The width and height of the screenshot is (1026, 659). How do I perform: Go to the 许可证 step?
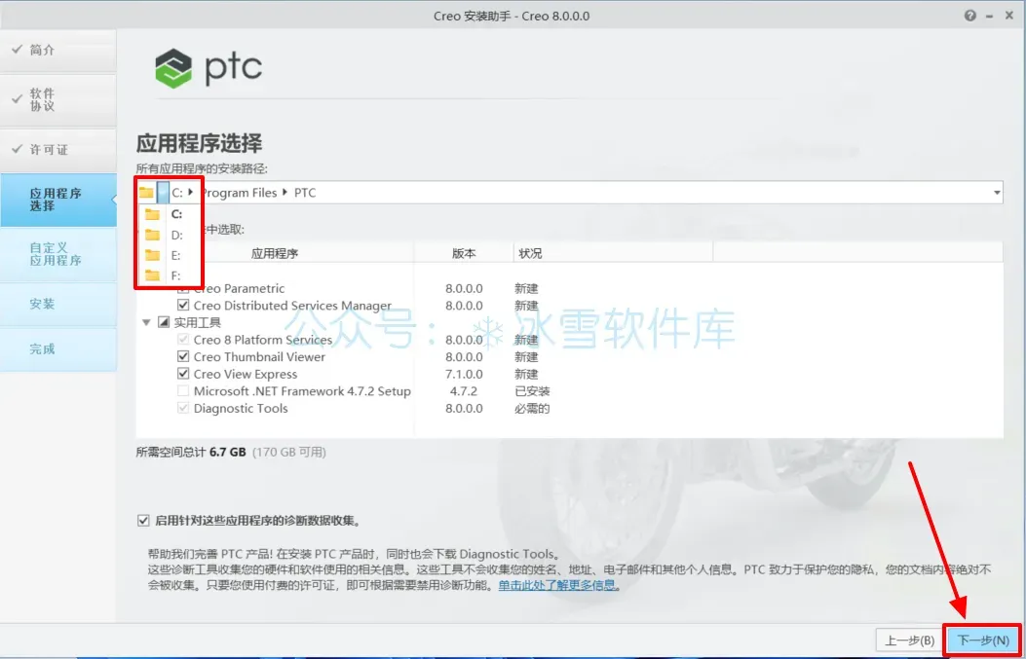pyautogui.click(x=58, y=150)
